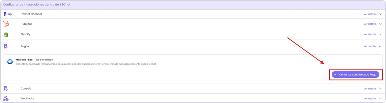Screen dimensions: 386x103
Task: Open Ver detalle for B2Chat Connect
Action: tap(370, 14)
